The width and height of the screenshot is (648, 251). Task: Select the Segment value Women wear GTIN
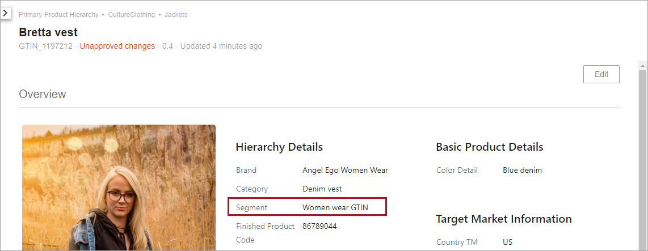tap(335, 207)
